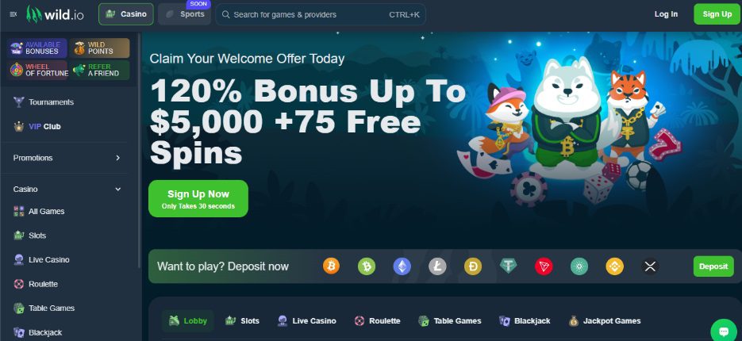The width and height of the screenshot is (742, 341).
Task: Select the Binance coin deposit icon
Action: point(615,266)
